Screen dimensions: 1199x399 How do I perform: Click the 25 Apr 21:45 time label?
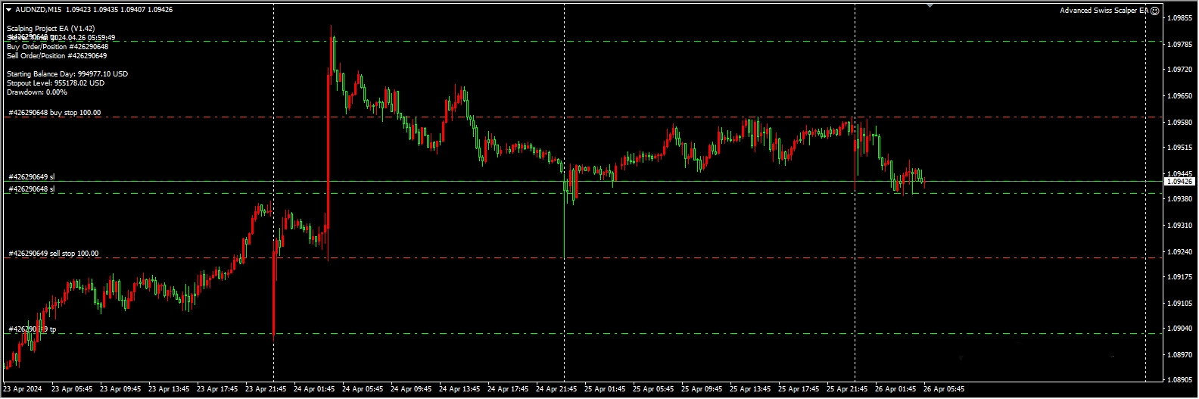pyautogui.click(x=846, y=389)
